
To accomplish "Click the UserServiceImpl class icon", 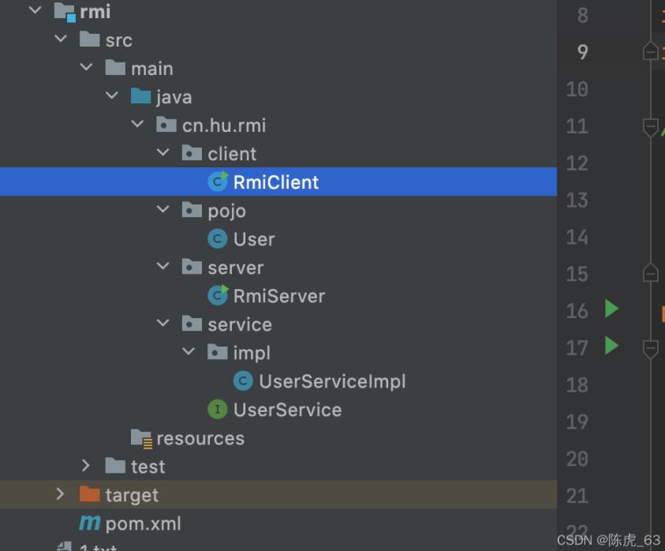I will (243, 380).
